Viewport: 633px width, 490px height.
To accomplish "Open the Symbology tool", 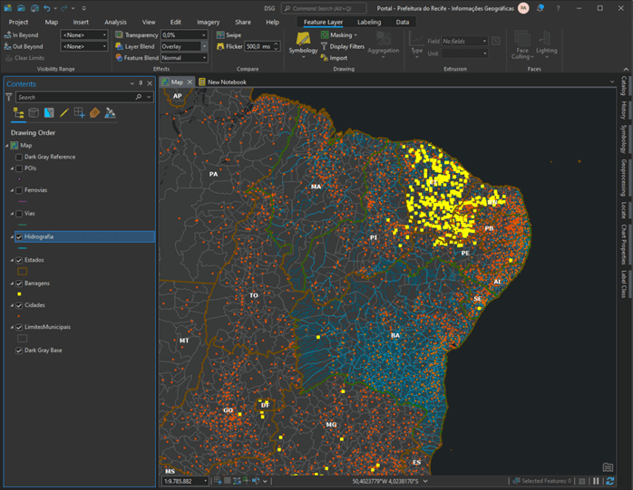I will 303,42.
